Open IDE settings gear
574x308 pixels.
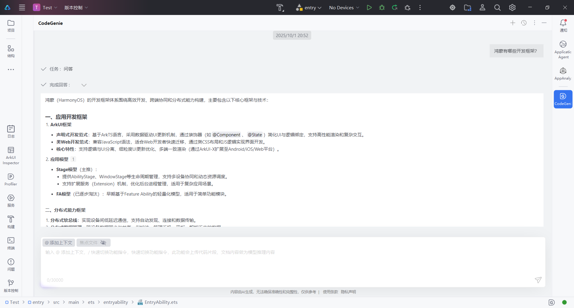pyautogui.click(x=512, y=7)
